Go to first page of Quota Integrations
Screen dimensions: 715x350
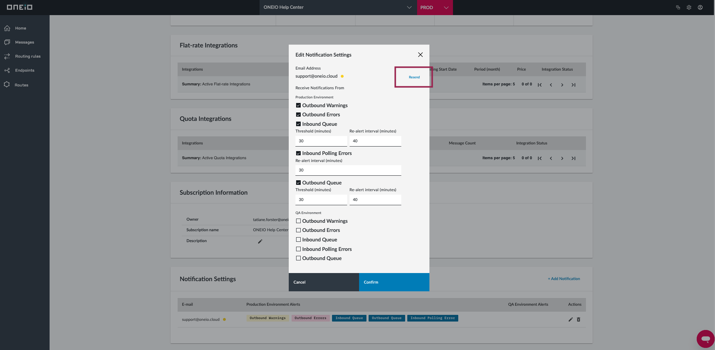[x=540, y=158]
